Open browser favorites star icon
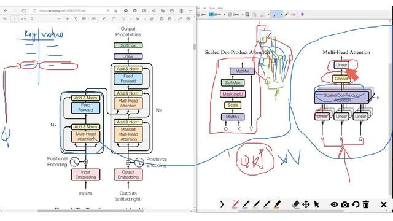The width and height of the screenshot is (393, 221). pos(154,10)
